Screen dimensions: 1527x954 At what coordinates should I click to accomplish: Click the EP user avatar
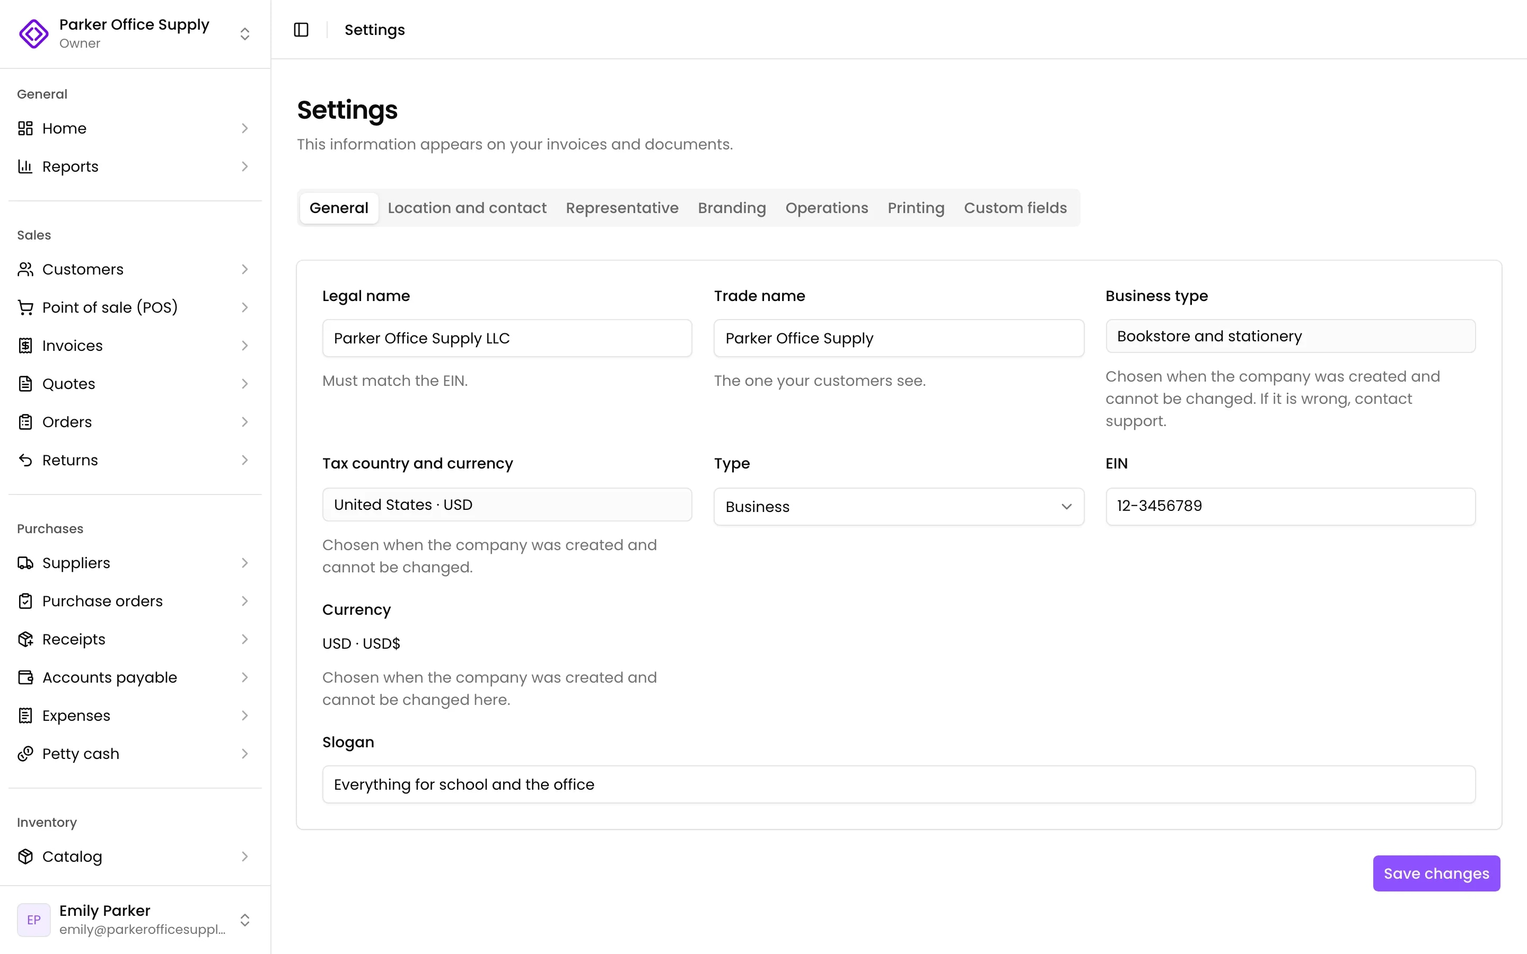point(33,920)
